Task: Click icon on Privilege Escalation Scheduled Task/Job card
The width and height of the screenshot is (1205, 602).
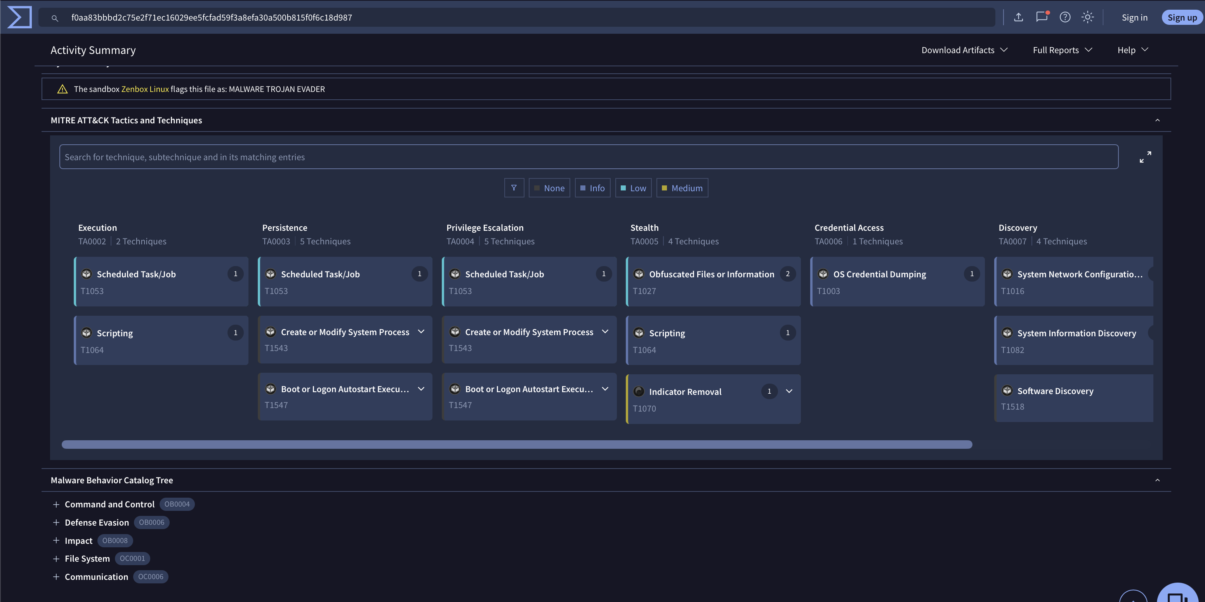Action: [455, 274]
